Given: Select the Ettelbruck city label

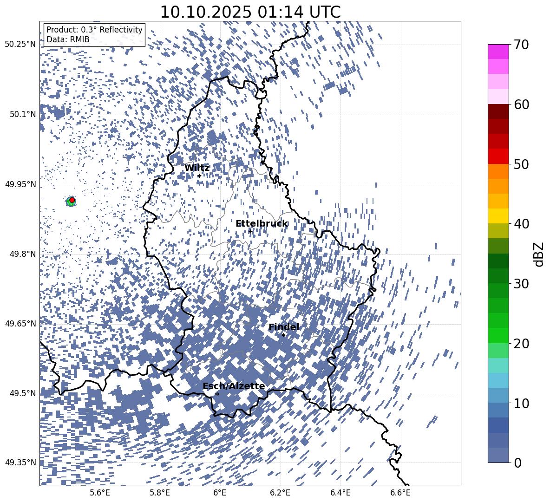Looking at the screenshot, I should point(261,224).
